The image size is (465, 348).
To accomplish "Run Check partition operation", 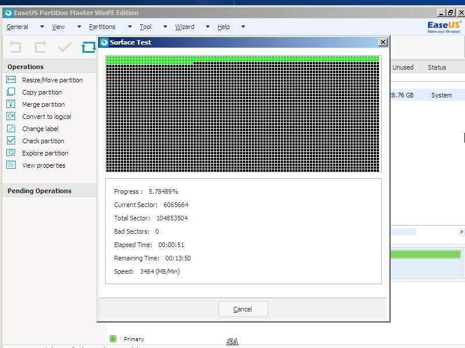I will (x=43, y=140).
